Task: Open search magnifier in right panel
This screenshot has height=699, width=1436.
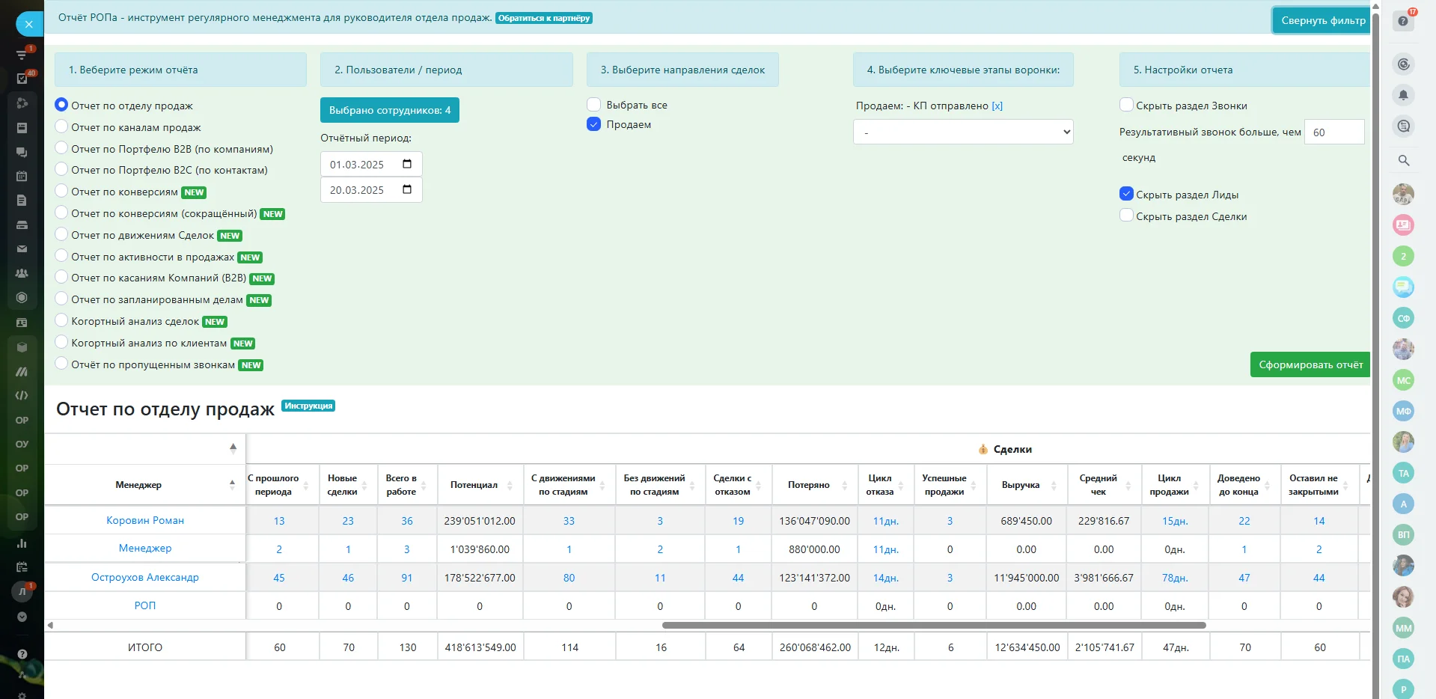Action: pyautogui.click(x=1403, y=160)
